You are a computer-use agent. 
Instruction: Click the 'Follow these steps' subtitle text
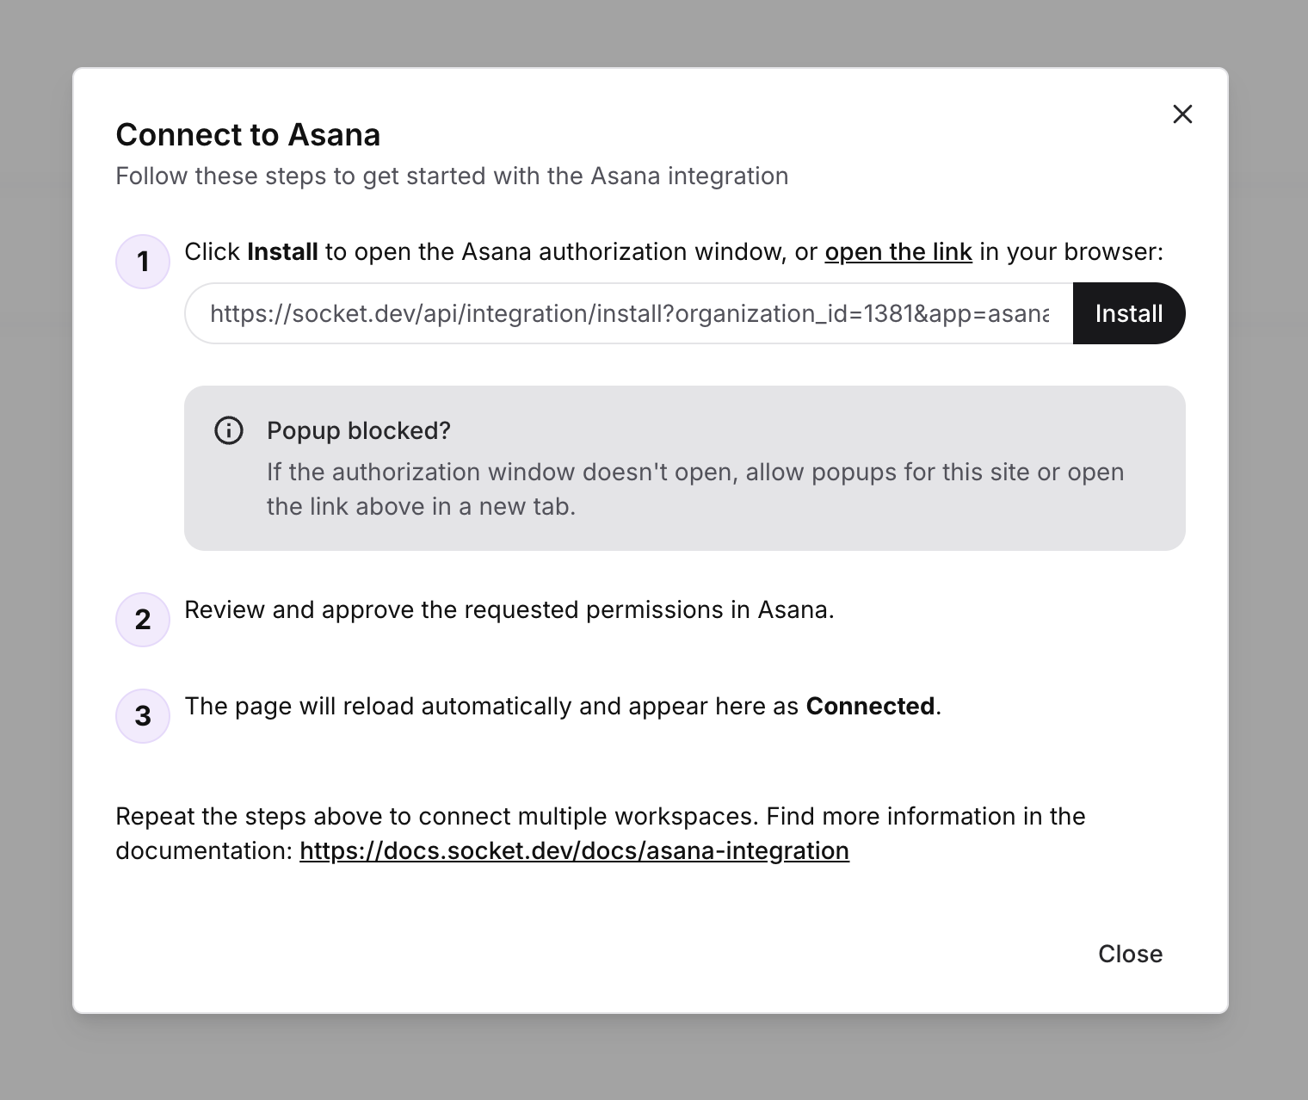(452, 176)
